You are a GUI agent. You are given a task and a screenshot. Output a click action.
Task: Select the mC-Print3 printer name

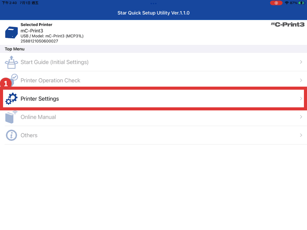[x=32, y=31]
